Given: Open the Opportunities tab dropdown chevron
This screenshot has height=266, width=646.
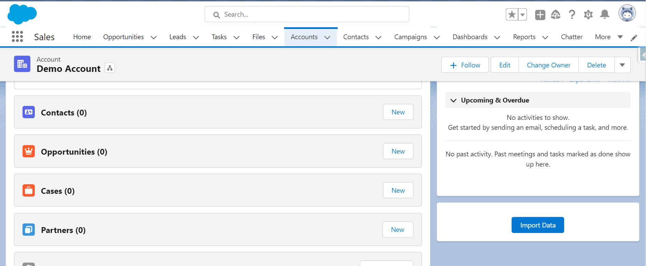Looking at the screenshot, I should (154, 37).
